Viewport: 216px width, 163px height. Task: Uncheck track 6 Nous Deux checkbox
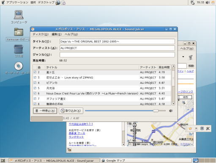click(35, 93)
